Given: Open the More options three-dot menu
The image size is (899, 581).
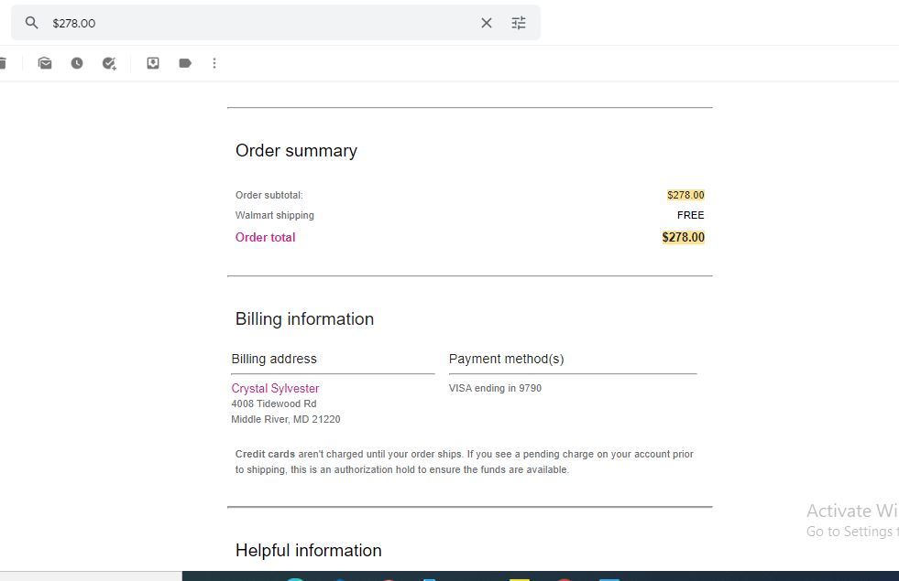Looking at the screenshot, I should click(x=214, y=63).
